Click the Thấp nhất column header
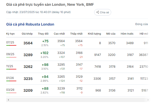 [76, 34]
